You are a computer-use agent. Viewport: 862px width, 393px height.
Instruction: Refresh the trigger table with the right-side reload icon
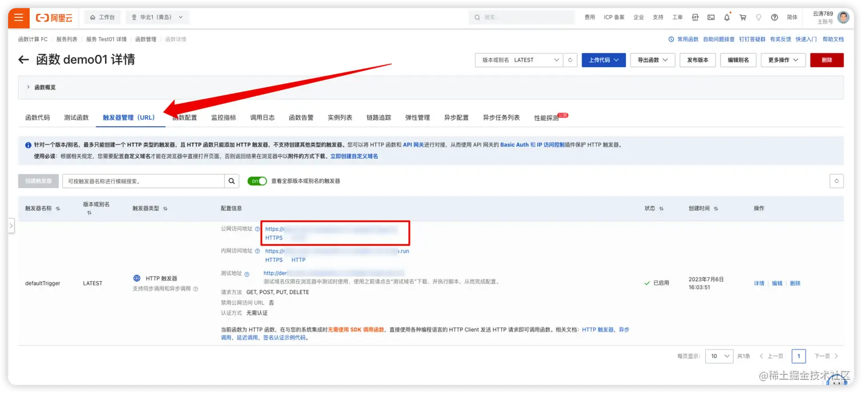click(x=836, y=181)
